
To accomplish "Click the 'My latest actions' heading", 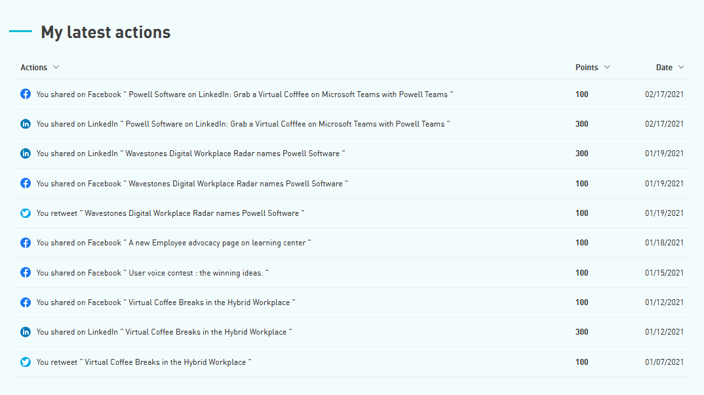I will click(106, 32).
